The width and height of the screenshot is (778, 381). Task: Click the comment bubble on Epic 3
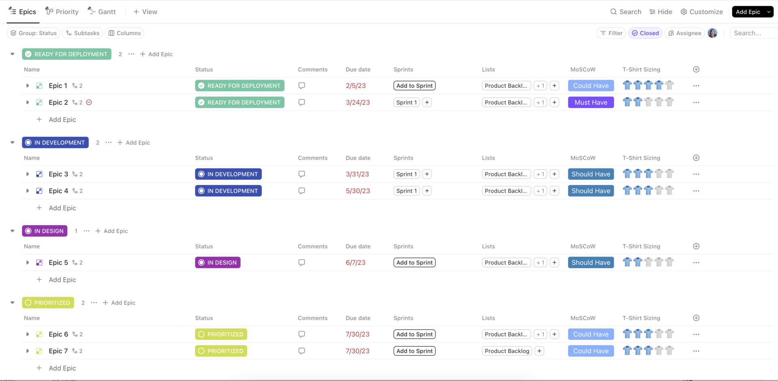click(301, 174)
